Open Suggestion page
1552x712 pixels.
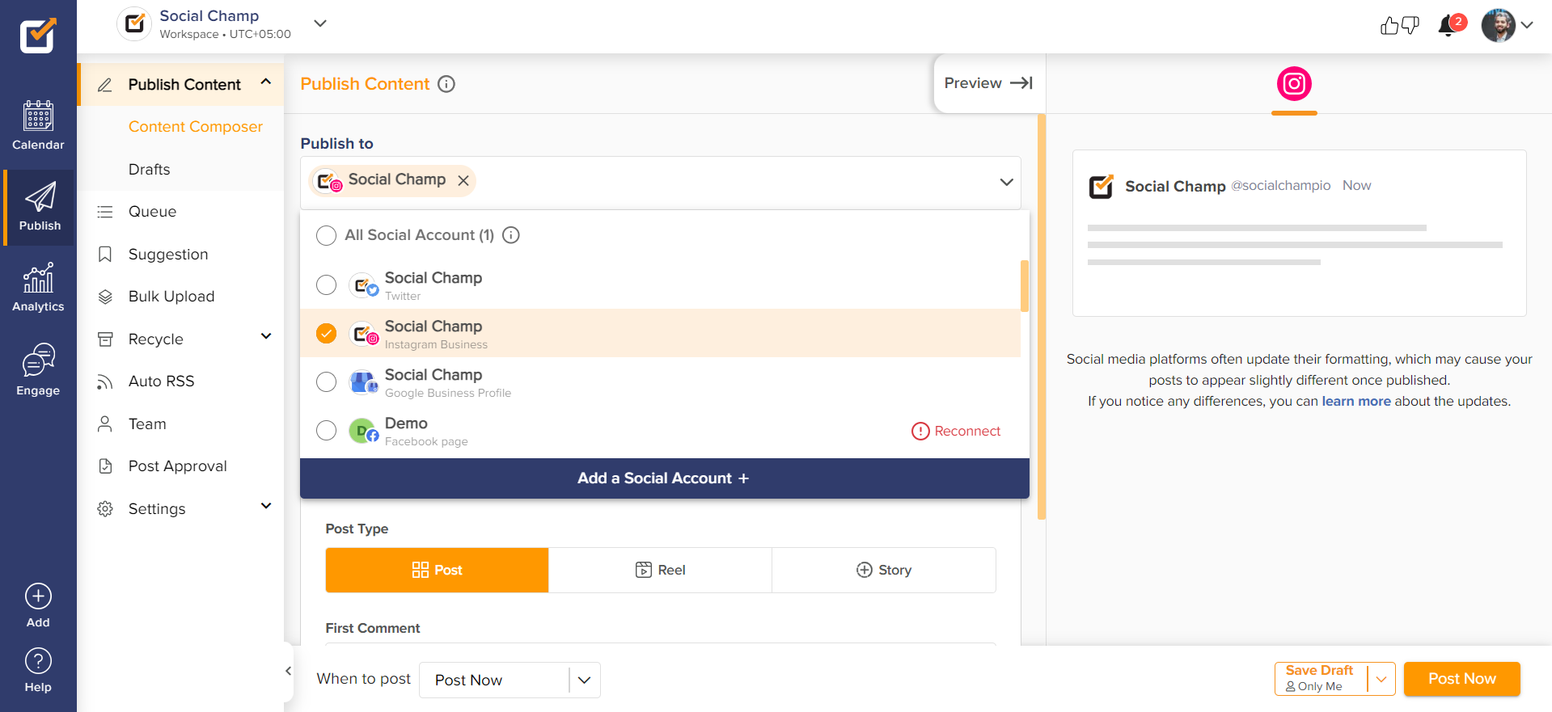pyautogui.click(x=168, y=255)
